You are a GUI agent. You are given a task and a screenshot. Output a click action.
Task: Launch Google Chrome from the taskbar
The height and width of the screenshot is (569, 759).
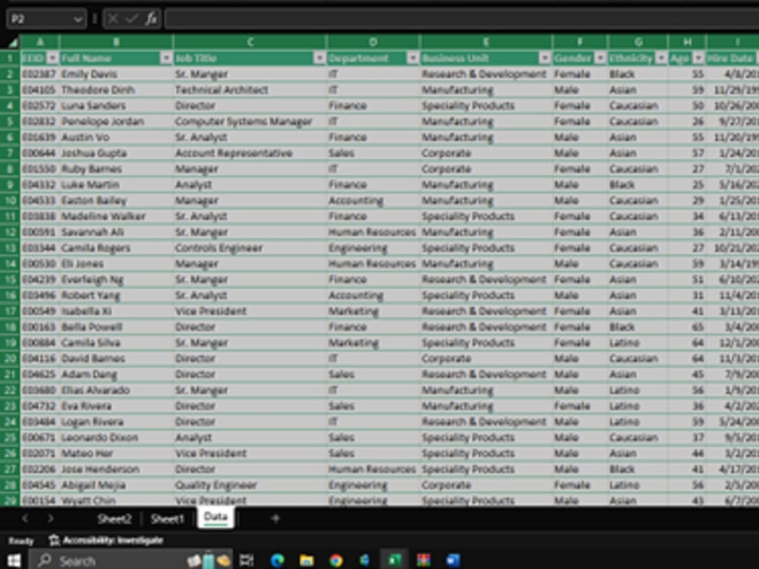(336, 561)
